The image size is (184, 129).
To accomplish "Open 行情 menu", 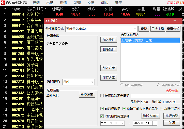I will (x=36, y=3).
